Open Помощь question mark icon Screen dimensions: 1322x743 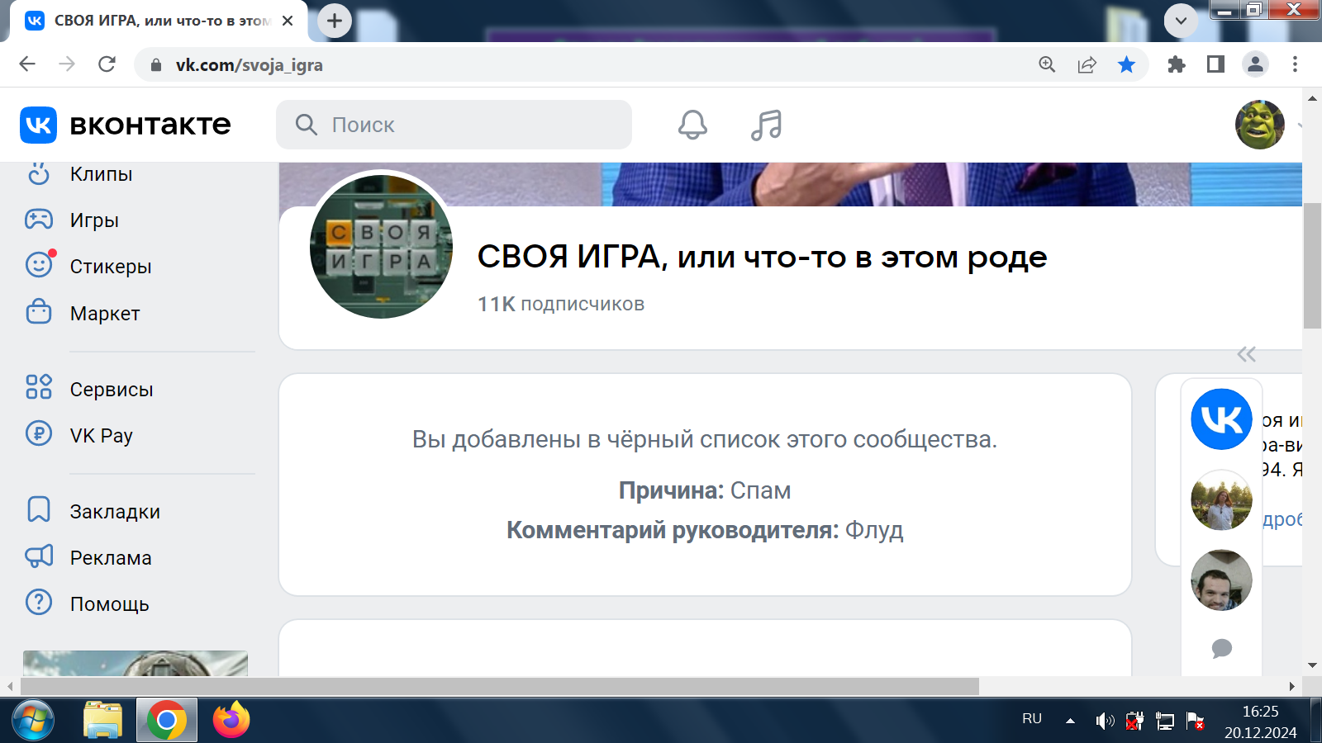[x=39, y=603]
